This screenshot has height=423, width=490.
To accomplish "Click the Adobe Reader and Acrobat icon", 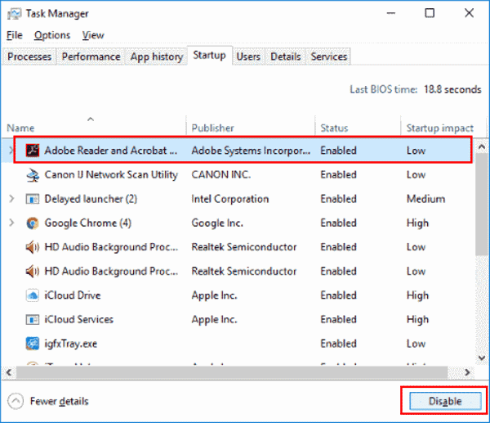I will 32,151.
